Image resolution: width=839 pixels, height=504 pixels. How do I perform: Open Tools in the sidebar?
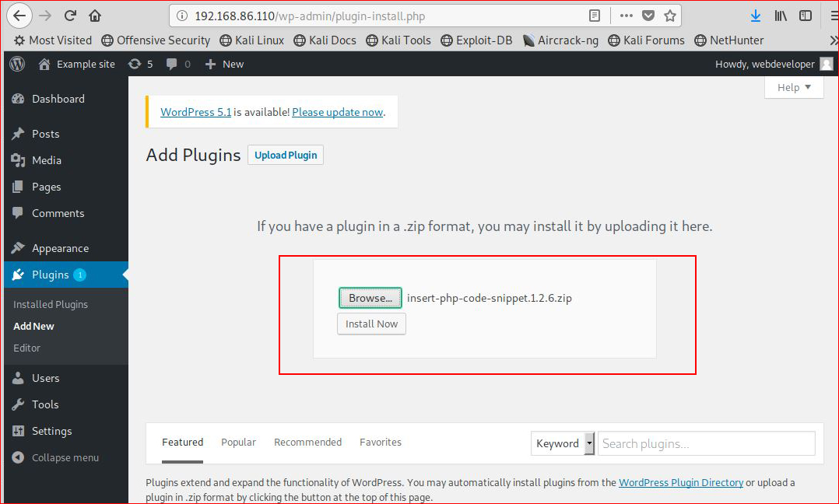tap(45, 404)
